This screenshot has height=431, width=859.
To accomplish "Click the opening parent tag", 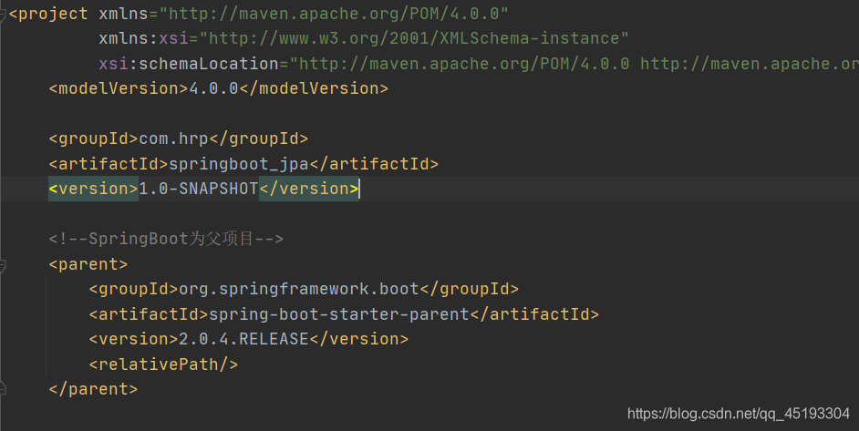I will tap(88, 264).
